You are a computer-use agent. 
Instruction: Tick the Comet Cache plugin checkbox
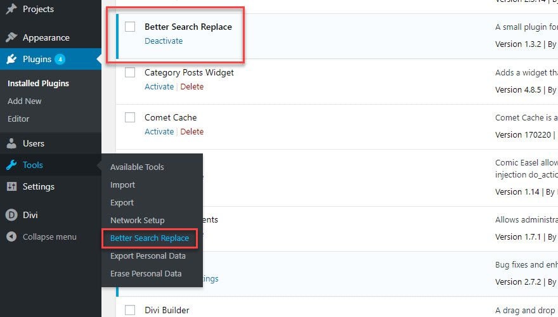(x=130, y=117)
